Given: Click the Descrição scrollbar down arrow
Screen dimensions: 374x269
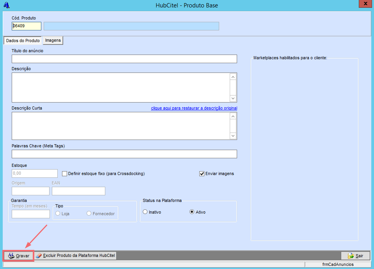Looking at the screenshot, I should click(x=233, y=98).
